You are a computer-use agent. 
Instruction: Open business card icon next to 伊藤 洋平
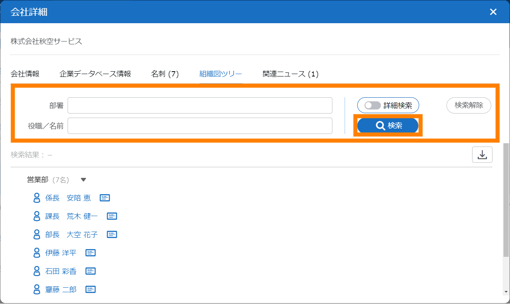tap(90, 253)
